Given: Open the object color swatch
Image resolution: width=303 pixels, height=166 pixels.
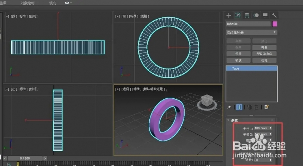Looking at the screenshot, I should (274, 24).
